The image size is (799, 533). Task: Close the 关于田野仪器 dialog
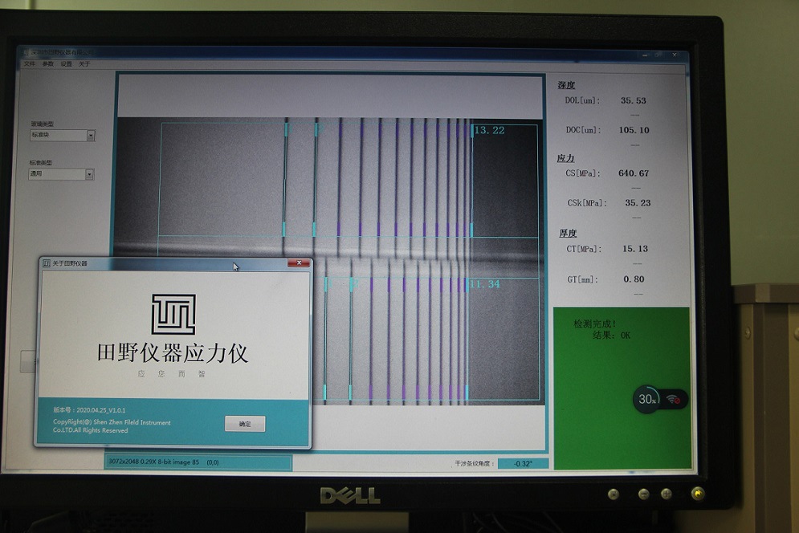299,262
